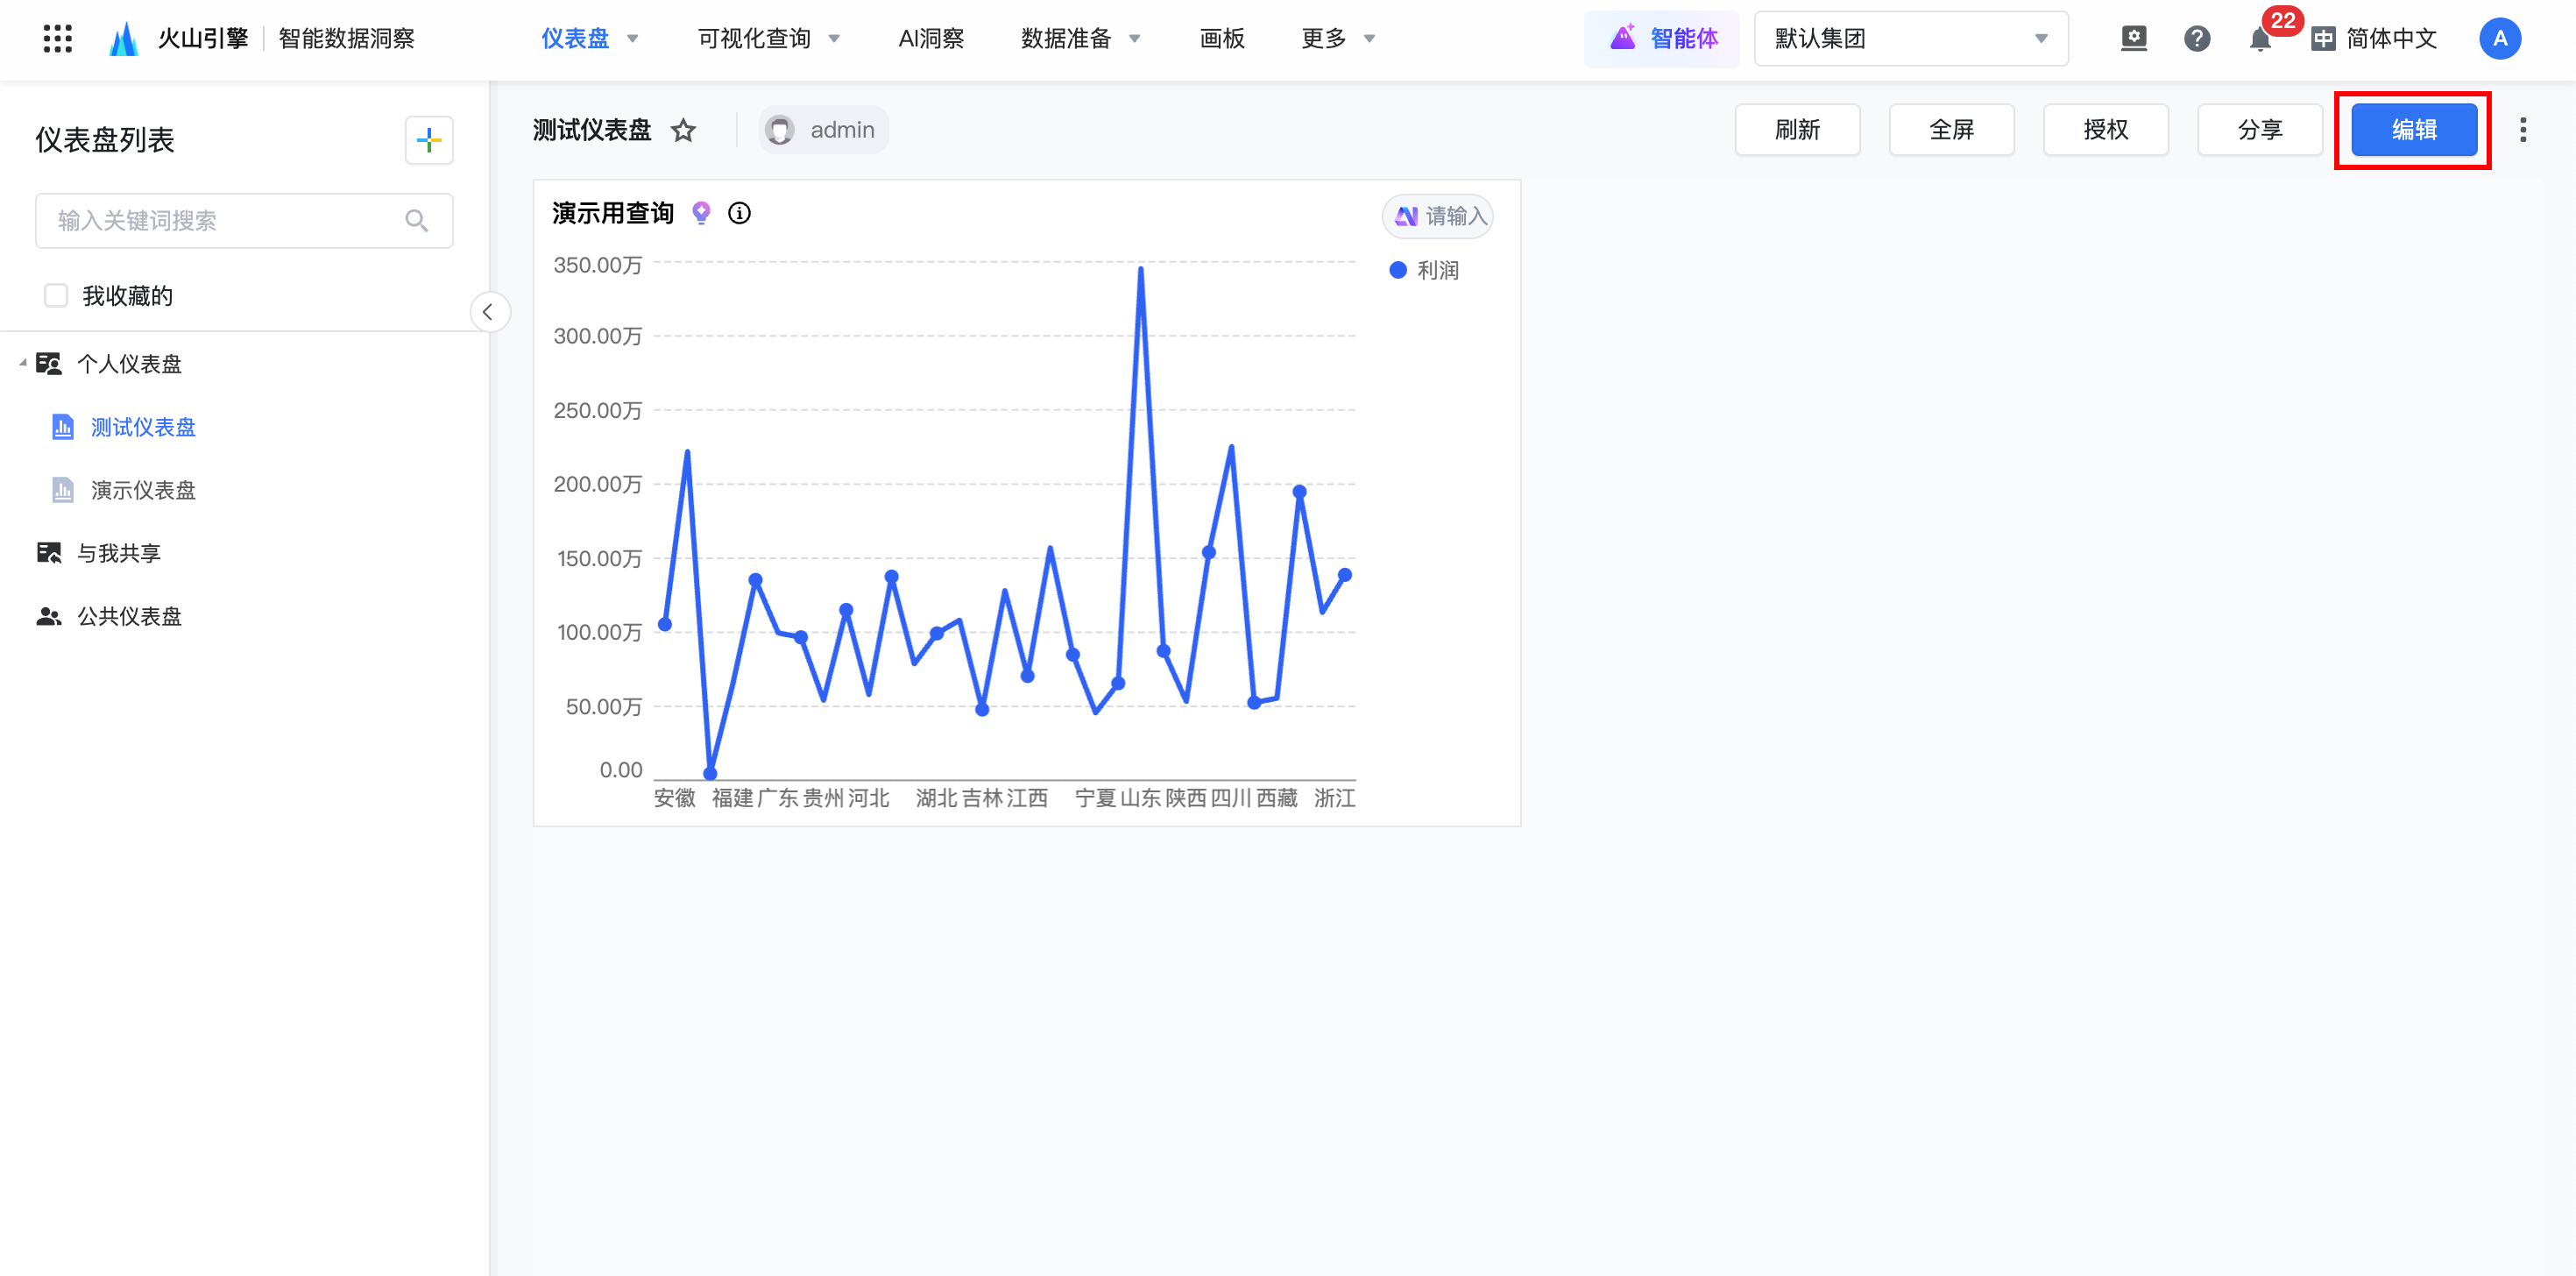Toggle the 利润 legend series

pyautogui.click(x=1425, y=270)
